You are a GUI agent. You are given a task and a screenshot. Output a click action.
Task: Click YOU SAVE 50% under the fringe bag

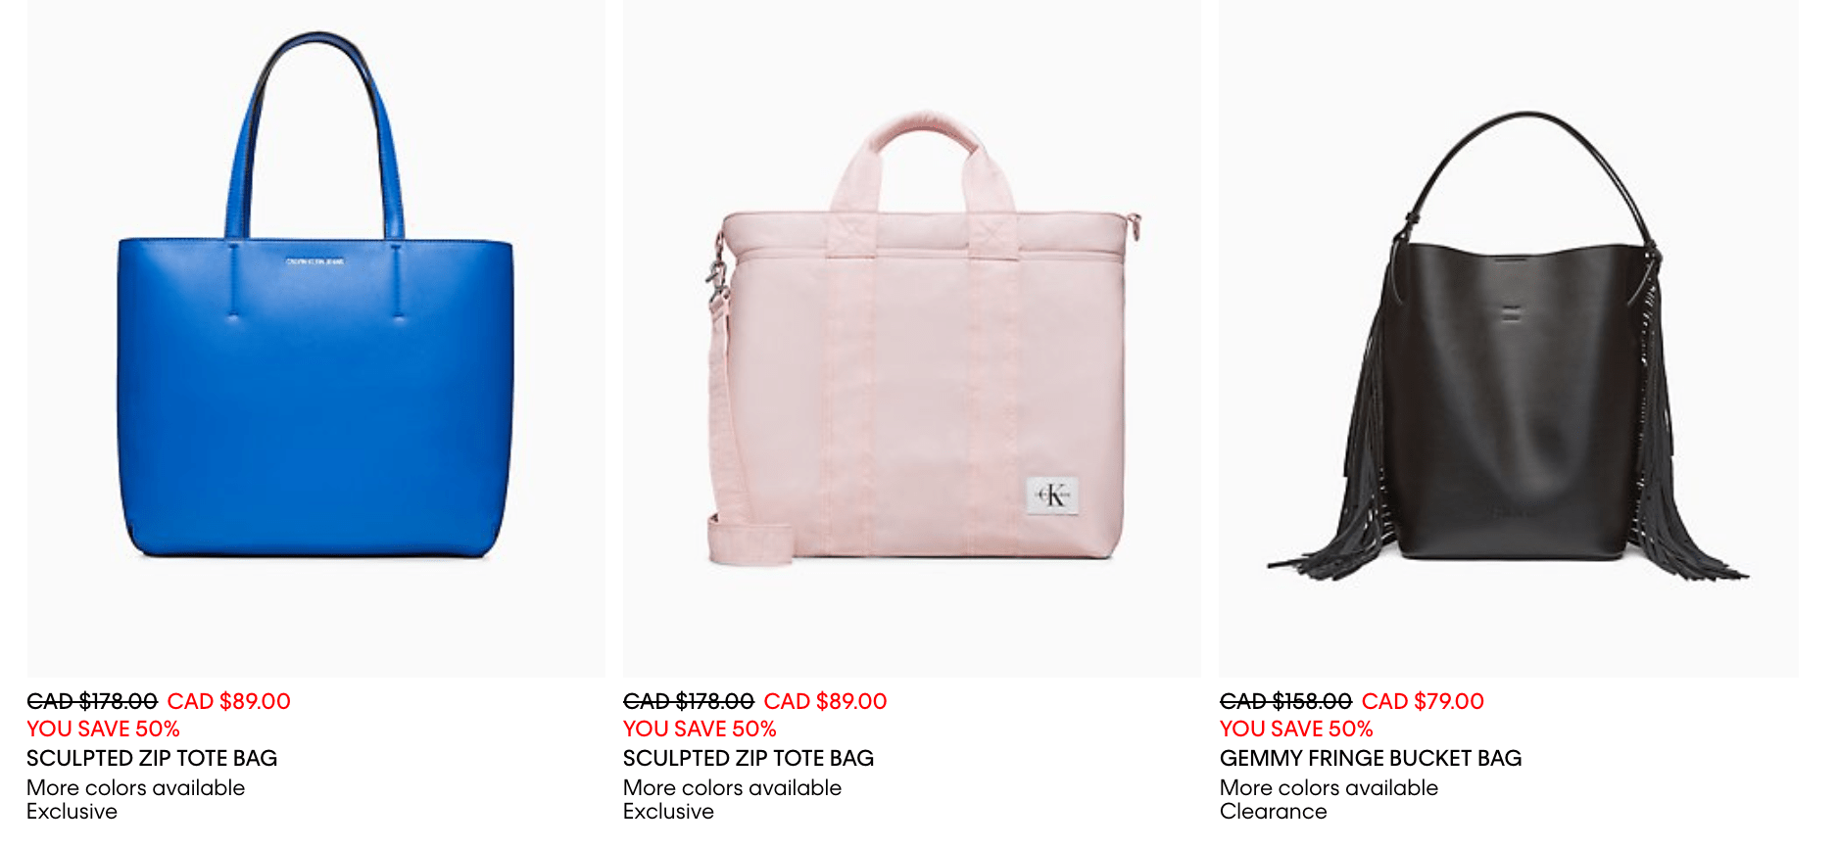[1296, 729]
